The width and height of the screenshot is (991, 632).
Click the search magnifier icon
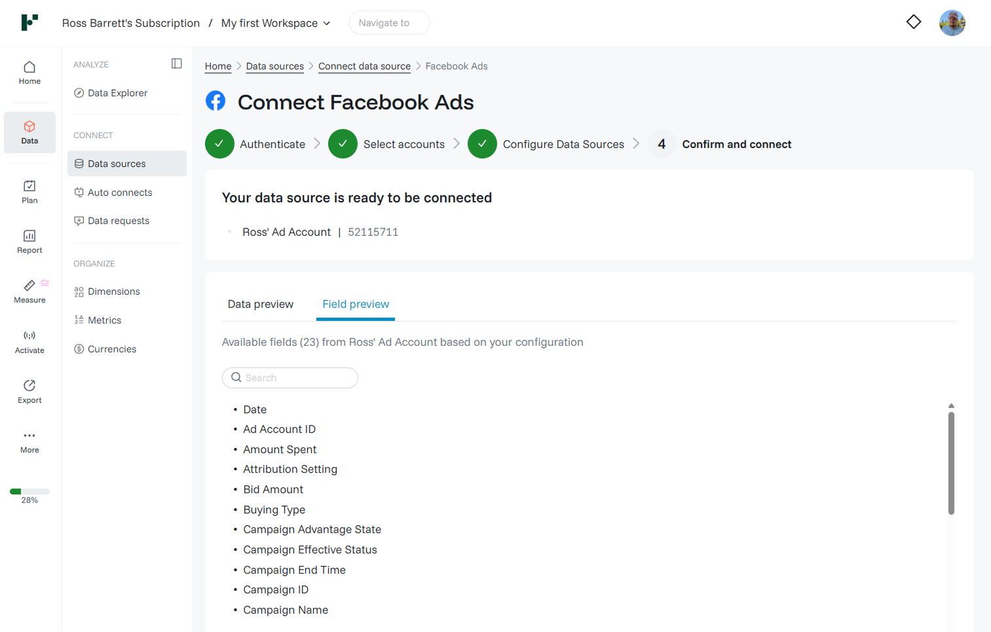click(x=236, y=377)
